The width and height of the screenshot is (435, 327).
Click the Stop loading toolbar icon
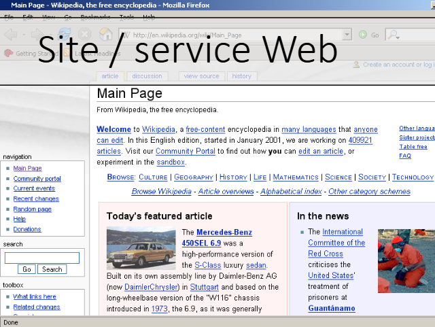[84, 35]
